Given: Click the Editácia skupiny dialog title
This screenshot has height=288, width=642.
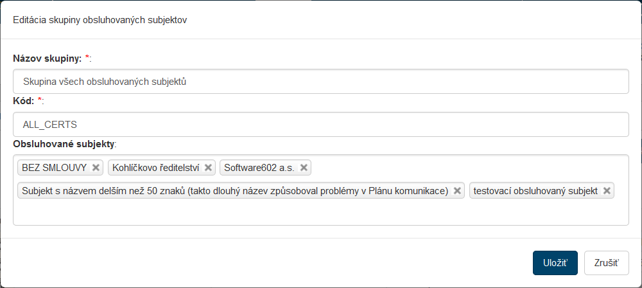Looking at the screenshot, I should click(x=100, y=20).
